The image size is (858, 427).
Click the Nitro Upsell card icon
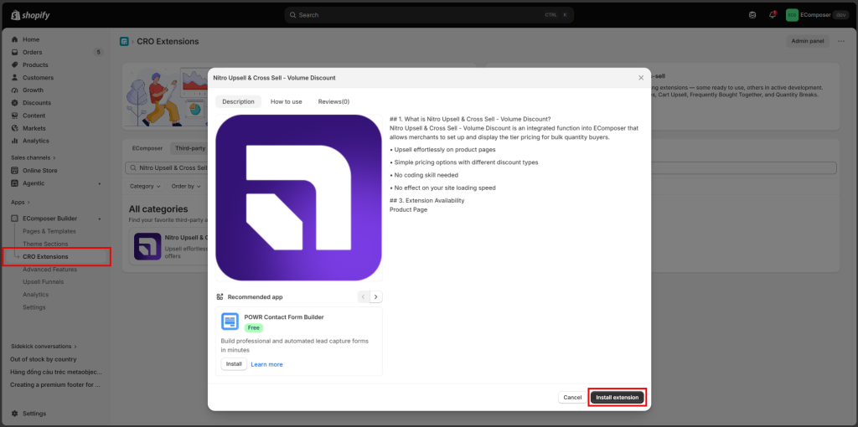click(x=147, y=247)
